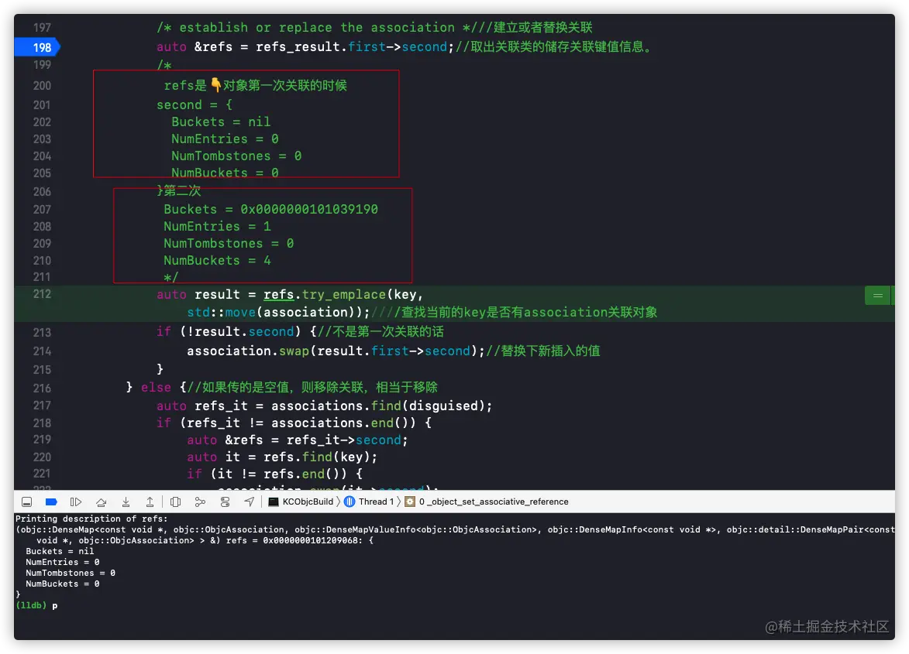The width and height of the screenshot is (909, 654).
Task: Click try_emplace on line 212
Action: point(344,295)
